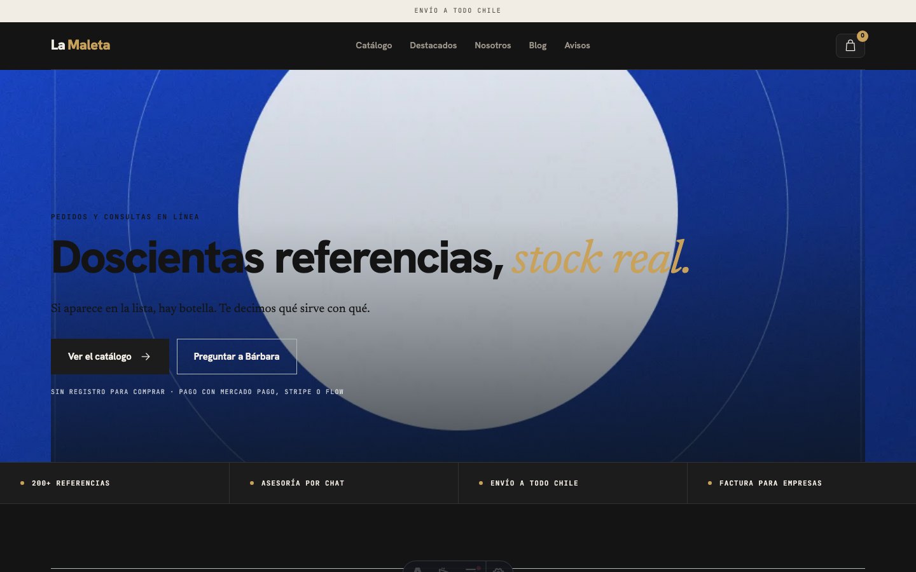916x572 pixels.
Task: Open the Catálogo nav link
Action: pyautogui.click(x=373, y=46)
